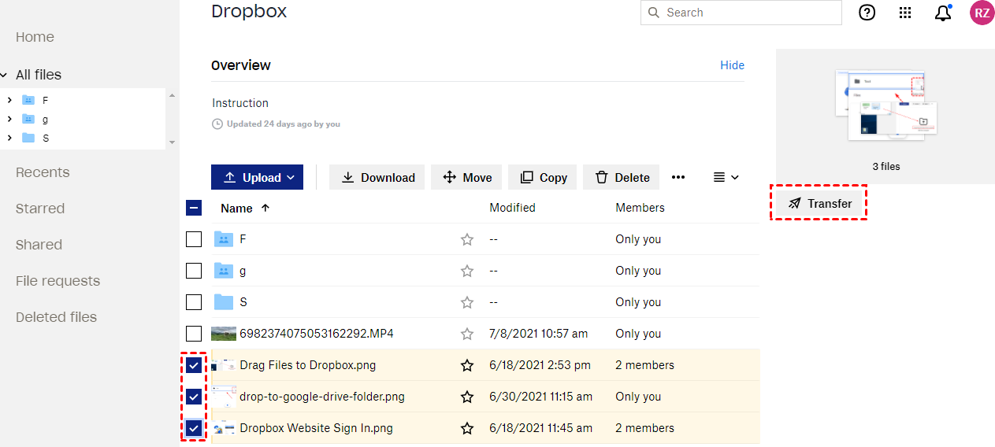Click the RZ account avatar
Screen dimensions: 995x447
click(x=981, y=13)
